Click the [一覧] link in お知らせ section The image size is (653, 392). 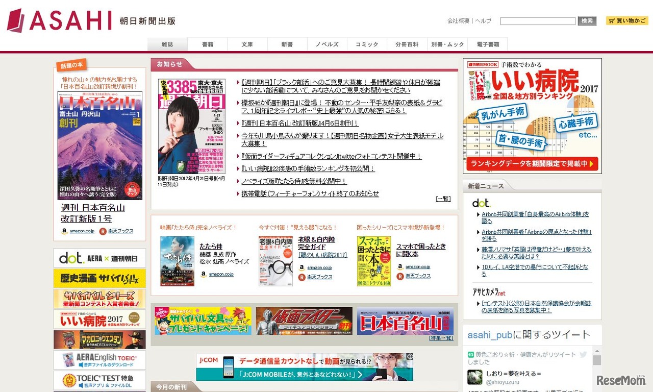coord(443,199)
